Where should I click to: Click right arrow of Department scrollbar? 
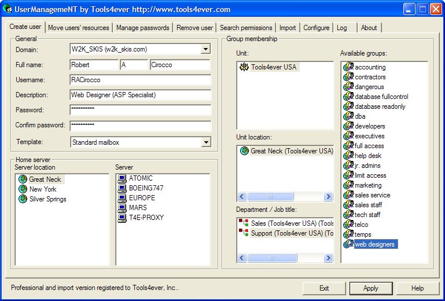328,258
